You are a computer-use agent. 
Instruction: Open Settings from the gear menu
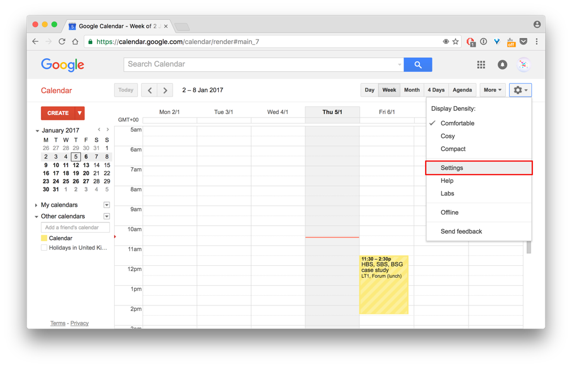[479, 168]
